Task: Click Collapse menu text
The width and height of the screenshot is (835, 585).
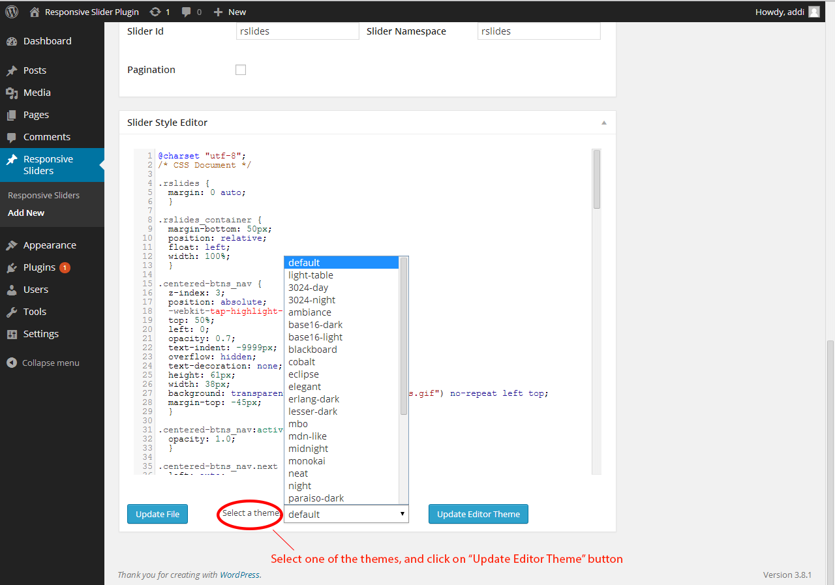Action: [x=51, y=363]
